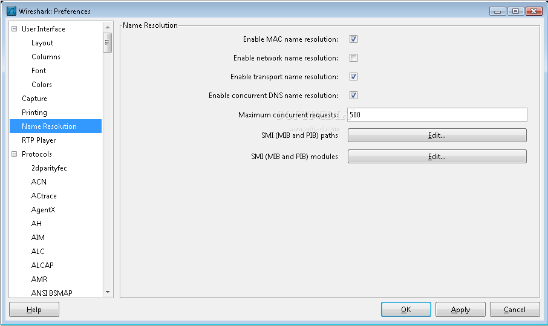The image size is (548, 326).
Task: Select the ANSI BSMAP protocol
Action: pyautogui.click(x=52, y=293)
